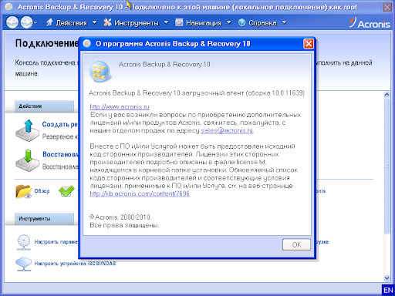The image size is (395, 296).
Task: Click the build number text 10.0.11639
Action: (x=288, y=93)
